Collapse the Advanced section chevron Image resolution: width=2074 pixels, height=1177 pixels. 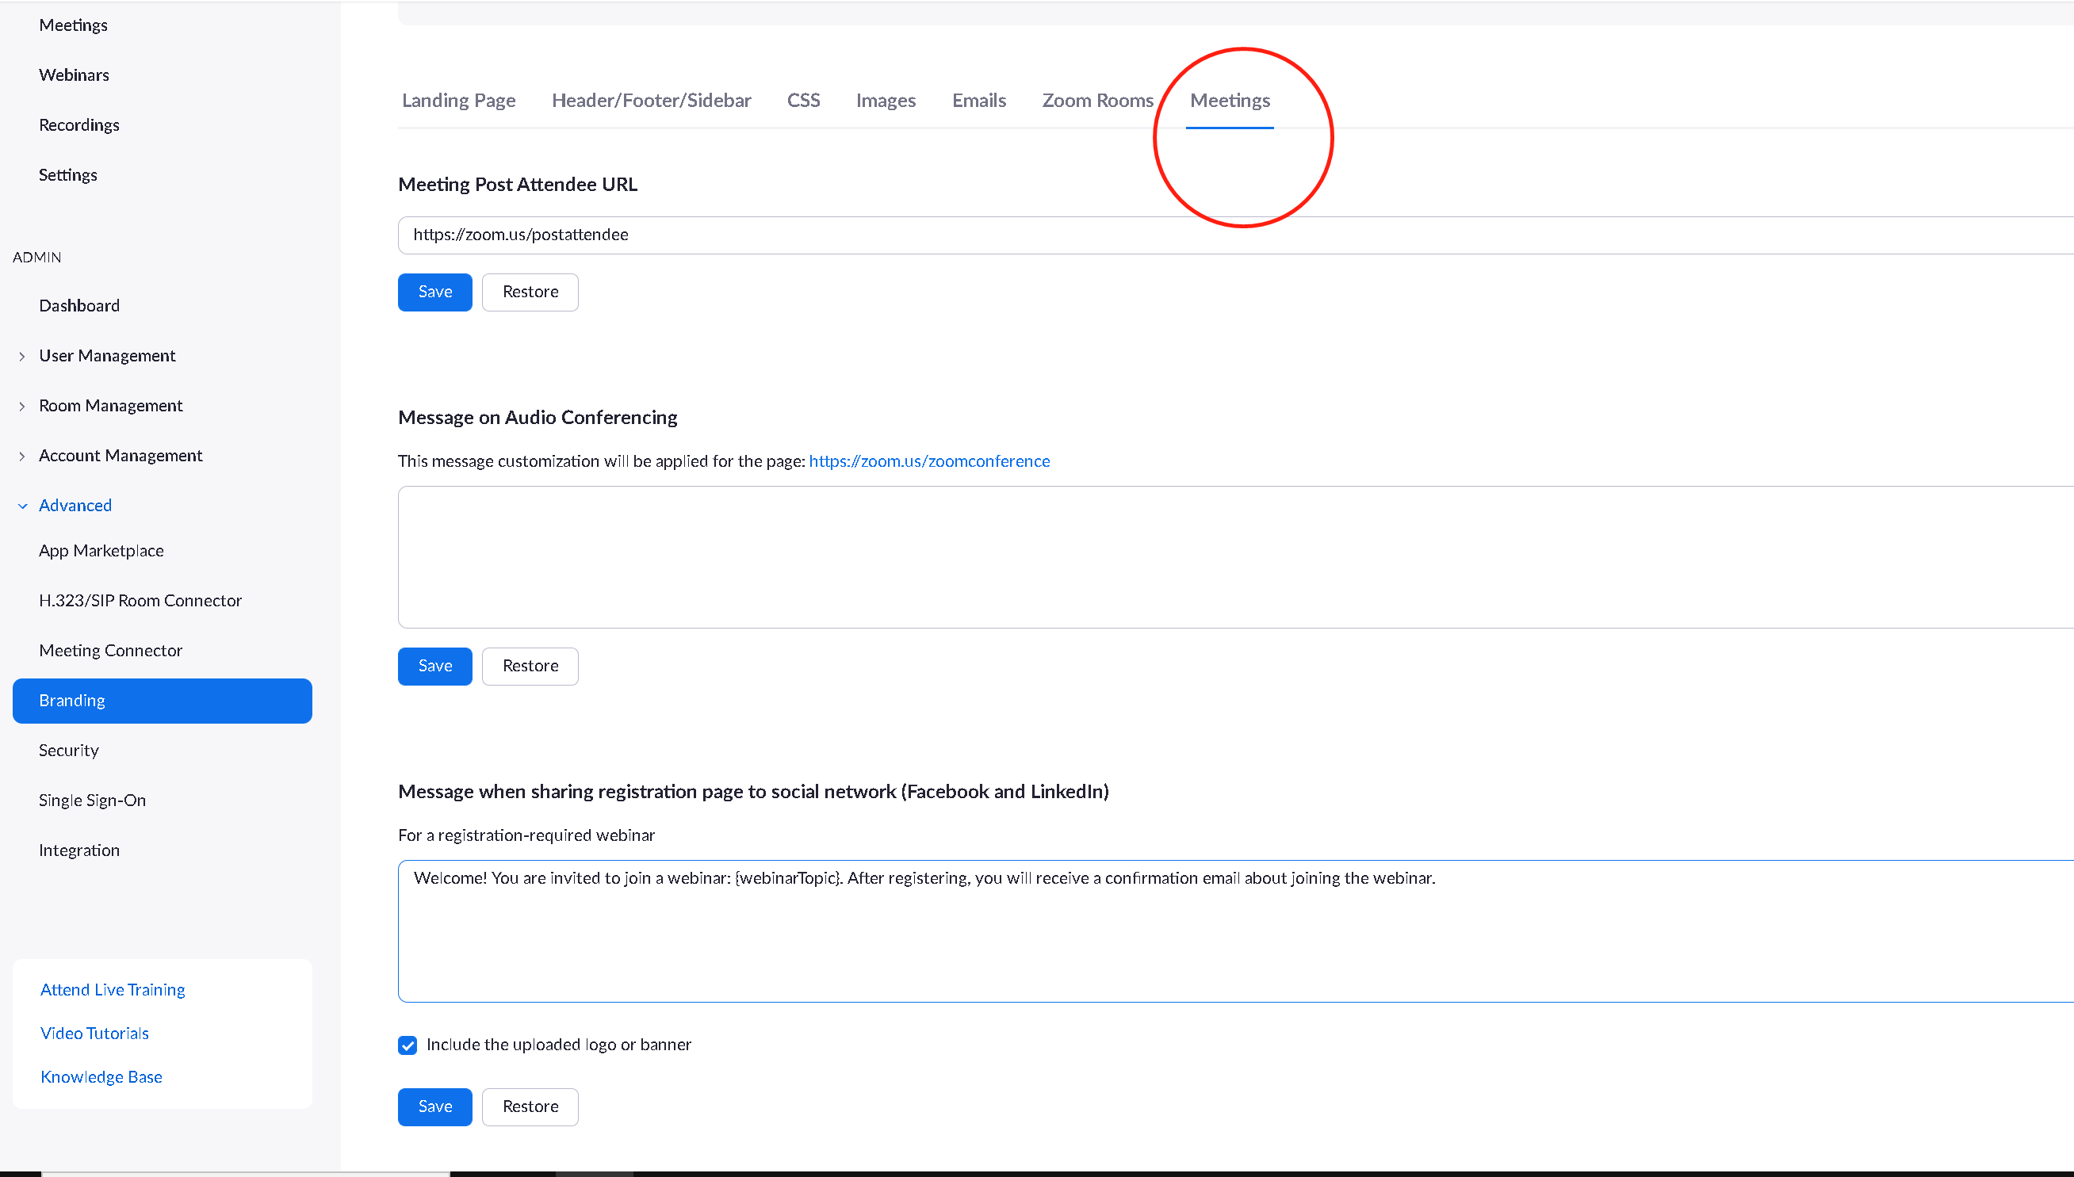[23, 506]
